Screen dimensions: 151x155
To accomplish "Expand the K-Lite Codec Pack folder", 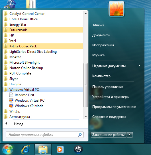I will (43, 46).
